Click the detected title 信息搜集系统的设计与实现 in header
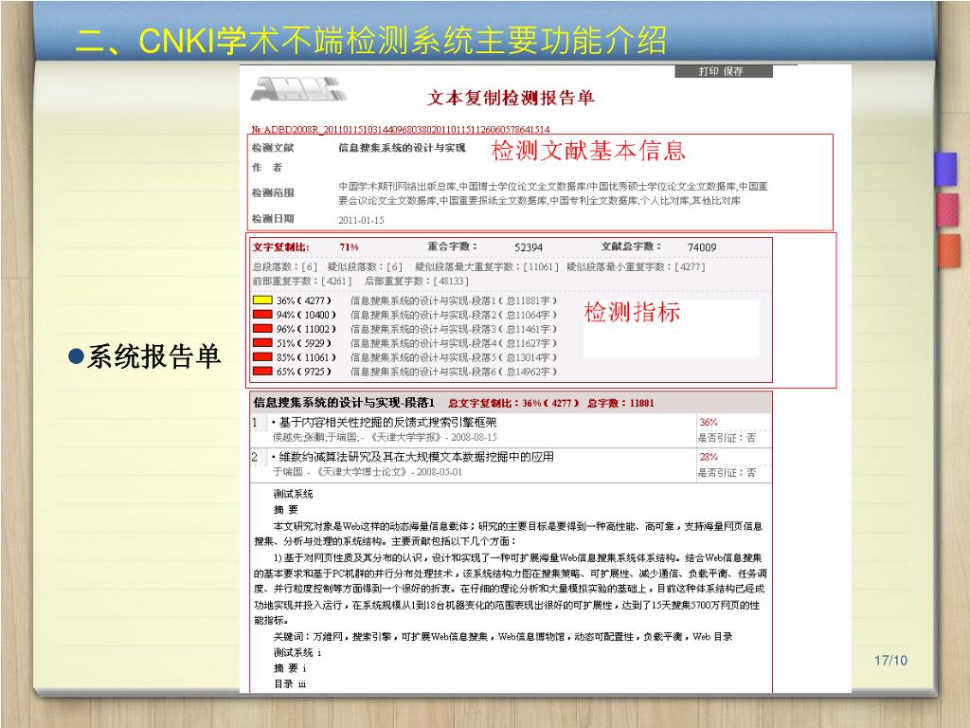This screenshot has height=728, width=970. click(x=402, y=148)
